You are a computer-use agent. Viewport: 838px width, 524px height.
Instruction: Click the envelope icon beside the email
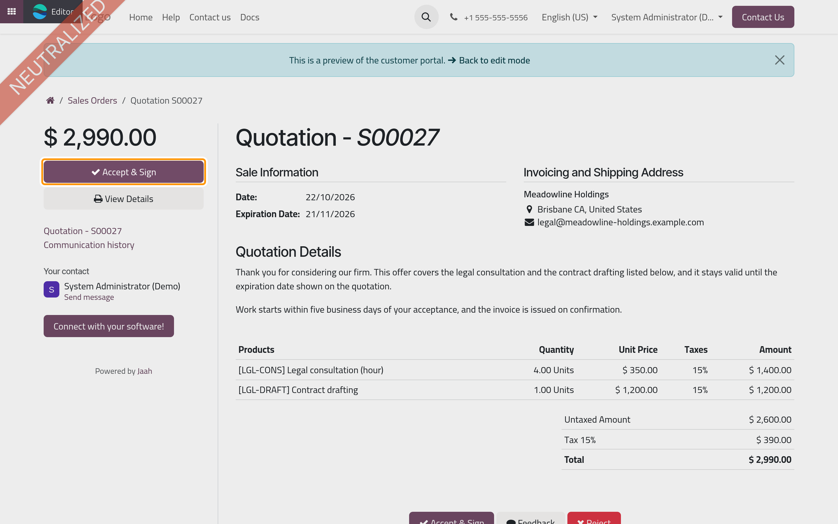(529, 222)
